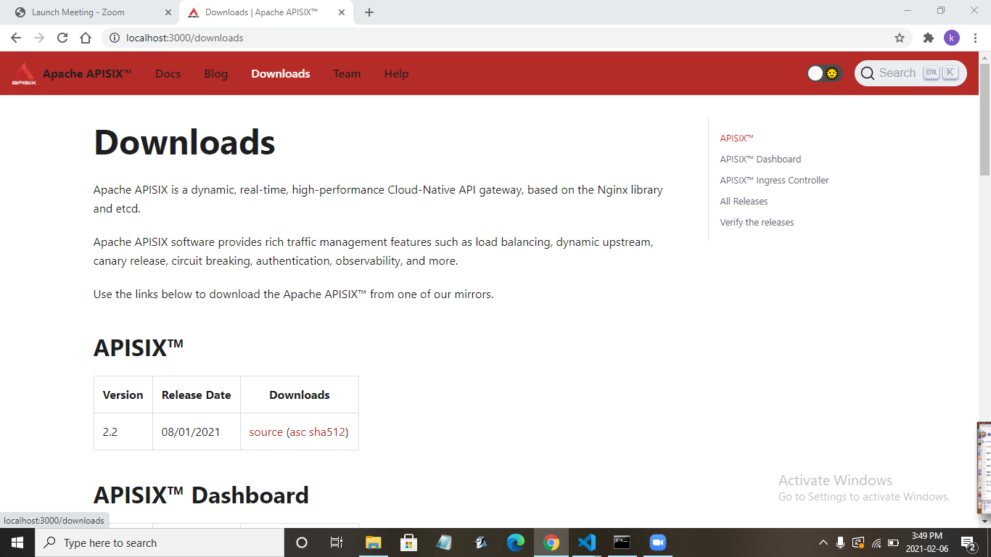This screenshot has height=557, width=991.
Task: Download the APISIX 2.2 source link
Action: pyautogui.click(x=266, y=432)
